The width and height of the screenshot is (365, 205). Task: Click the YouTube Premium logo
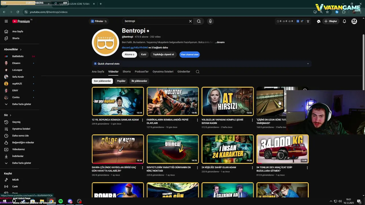point(21,21)
